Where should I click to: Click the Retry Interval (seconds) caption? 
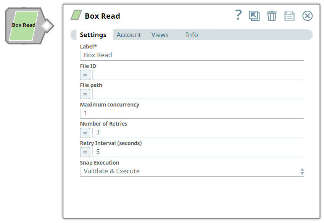pos(111,143)
